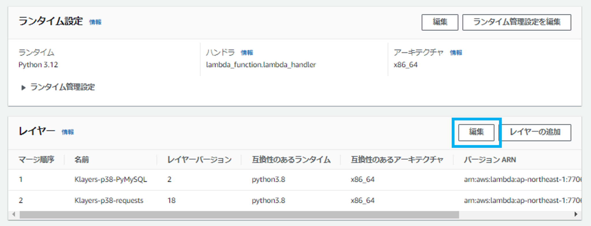This screenshot has height=226, width=591.
Task: Open the 情報 link next to ハンドラ
Action: coord(247,53)
